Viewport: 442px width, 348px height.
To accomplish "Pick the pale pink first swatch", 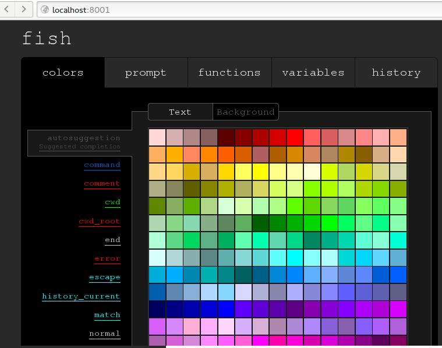I will [x=157, y=137].
